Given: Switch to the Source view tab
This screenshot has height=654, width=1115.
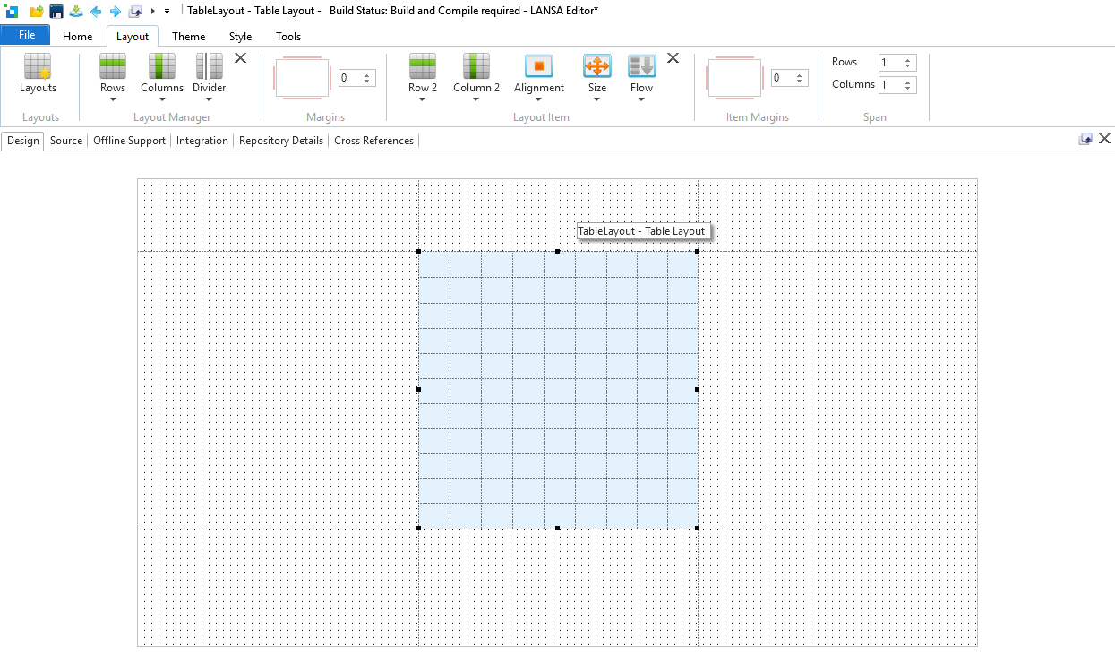Looking at the screenshot, I should [x=66, y=141].
